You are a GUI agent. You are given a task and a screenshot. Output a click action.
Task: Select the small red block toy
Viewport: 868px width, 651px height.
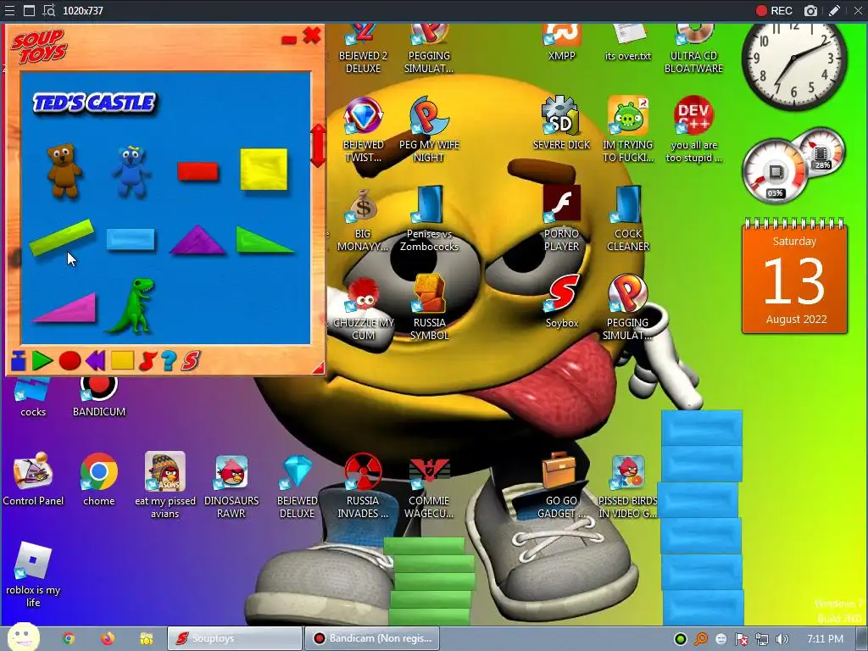(x=198, y=171)
